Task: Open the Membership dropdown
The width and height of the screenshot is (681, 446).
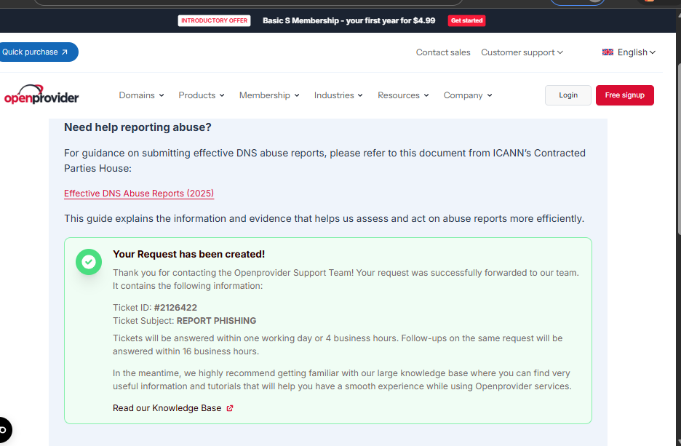Action: 269,95
